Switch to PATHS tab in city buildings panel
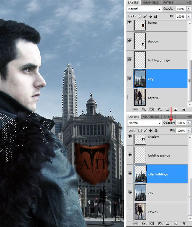This screenshot has width=192, height=227. (168, 117)
